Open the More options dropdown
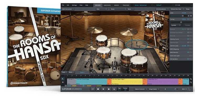199x96 pixels. coord(130,9)
